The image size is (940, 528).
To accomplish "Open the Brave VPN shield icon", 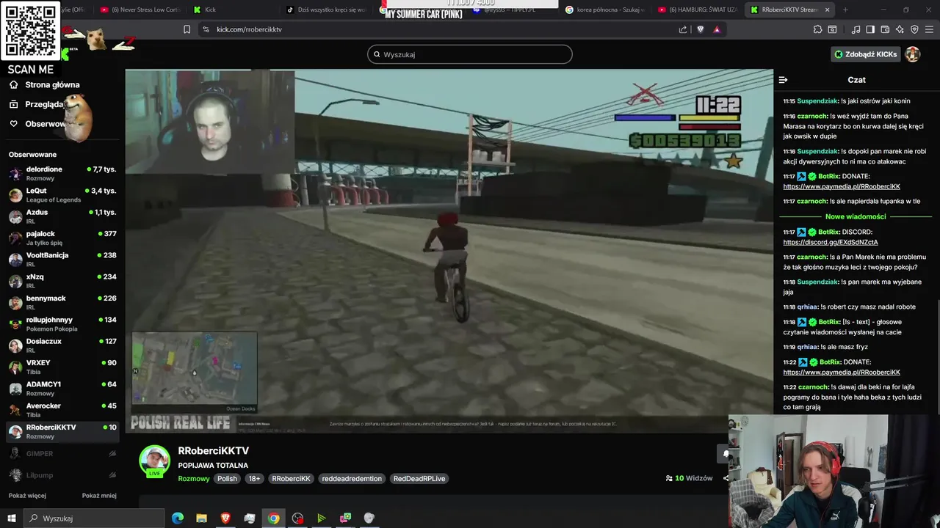I will [914, 29].
